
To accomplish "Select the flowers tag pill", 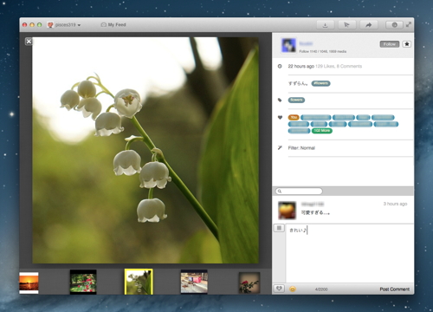I will click(296, 101).
